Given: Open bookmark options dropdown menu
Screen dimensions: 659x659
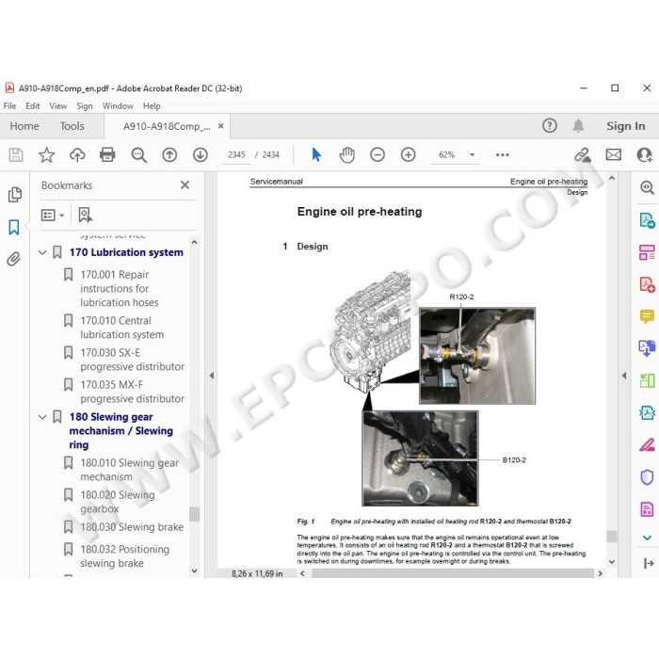Looking at the screenshot, I should 53,216.
